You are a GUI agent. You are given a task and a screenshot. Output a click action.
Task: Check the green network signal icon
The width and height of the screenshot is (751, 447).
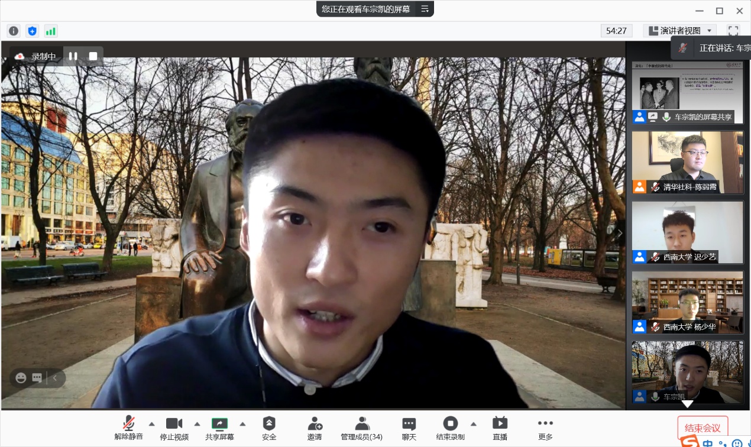(51, 31)
